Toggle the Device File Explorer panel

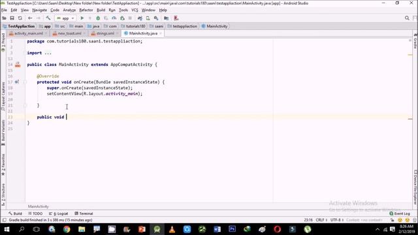pyautogui.click(x=415, y=187)
